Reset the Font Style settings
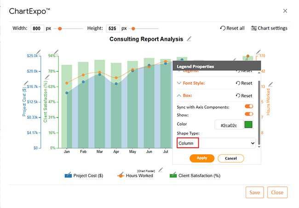Screen dimensions: 299x208 (x=244, y=83)
